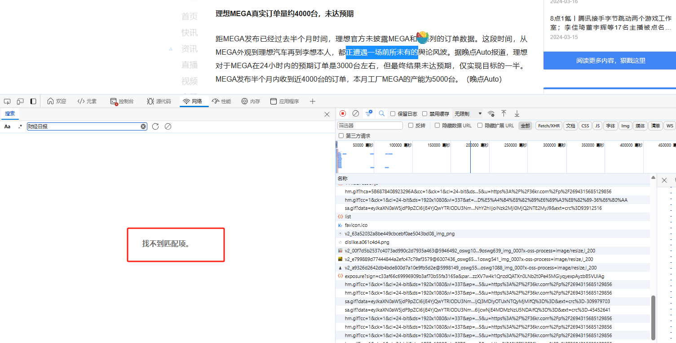The height and width of the screenshot is (343, 676).
Task: Select the v2_a9326d2642db4bde image request
Action: (x=493, y=268)
